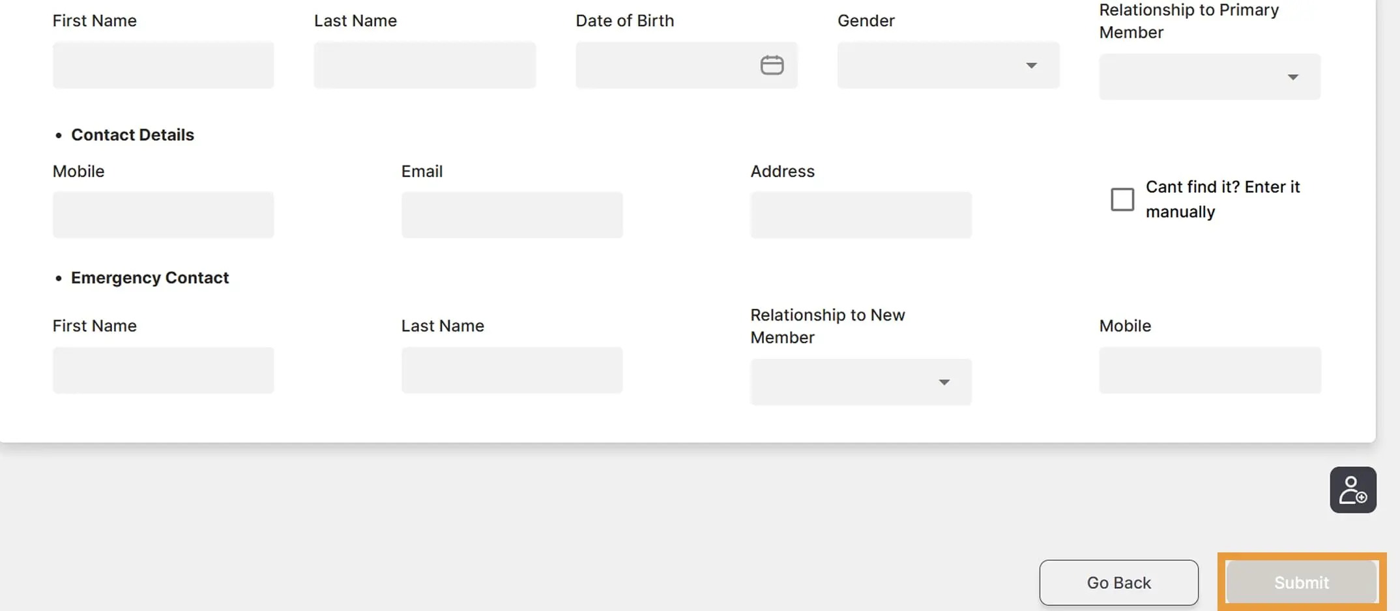Viewport: 1400px width, 611px height.
Task: Click the Contact Details Mobile field
Action: (163, 215)
